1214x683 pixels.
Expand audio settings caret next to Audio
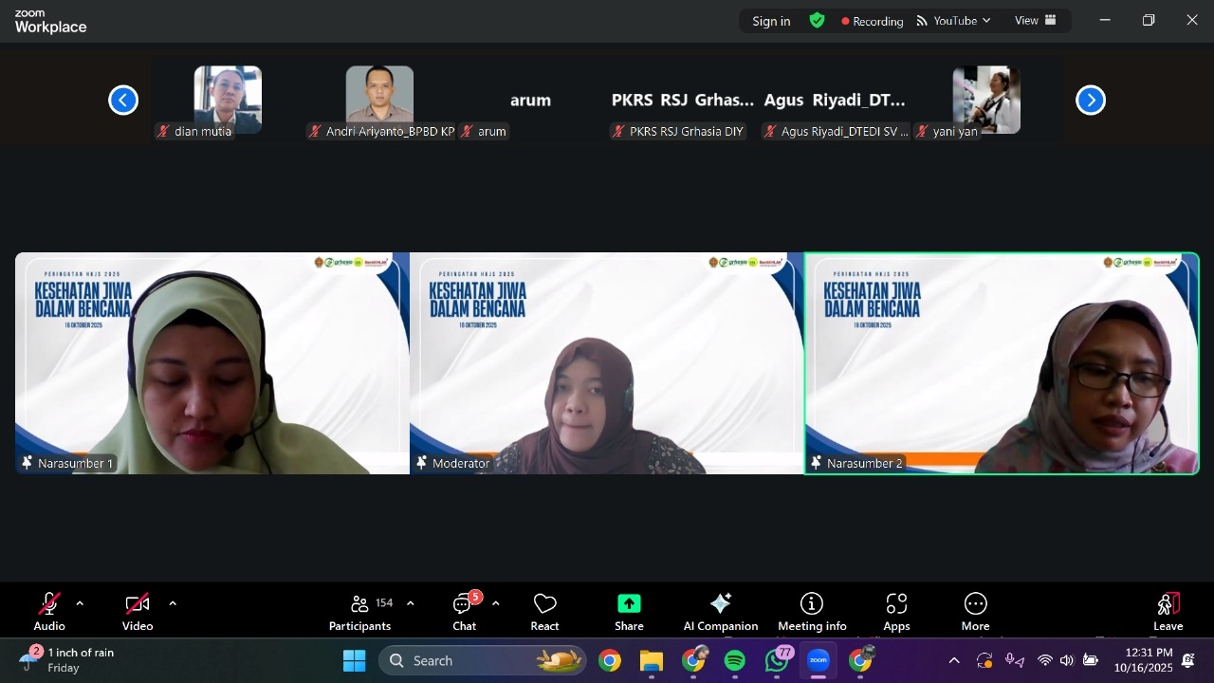(80, 603)
